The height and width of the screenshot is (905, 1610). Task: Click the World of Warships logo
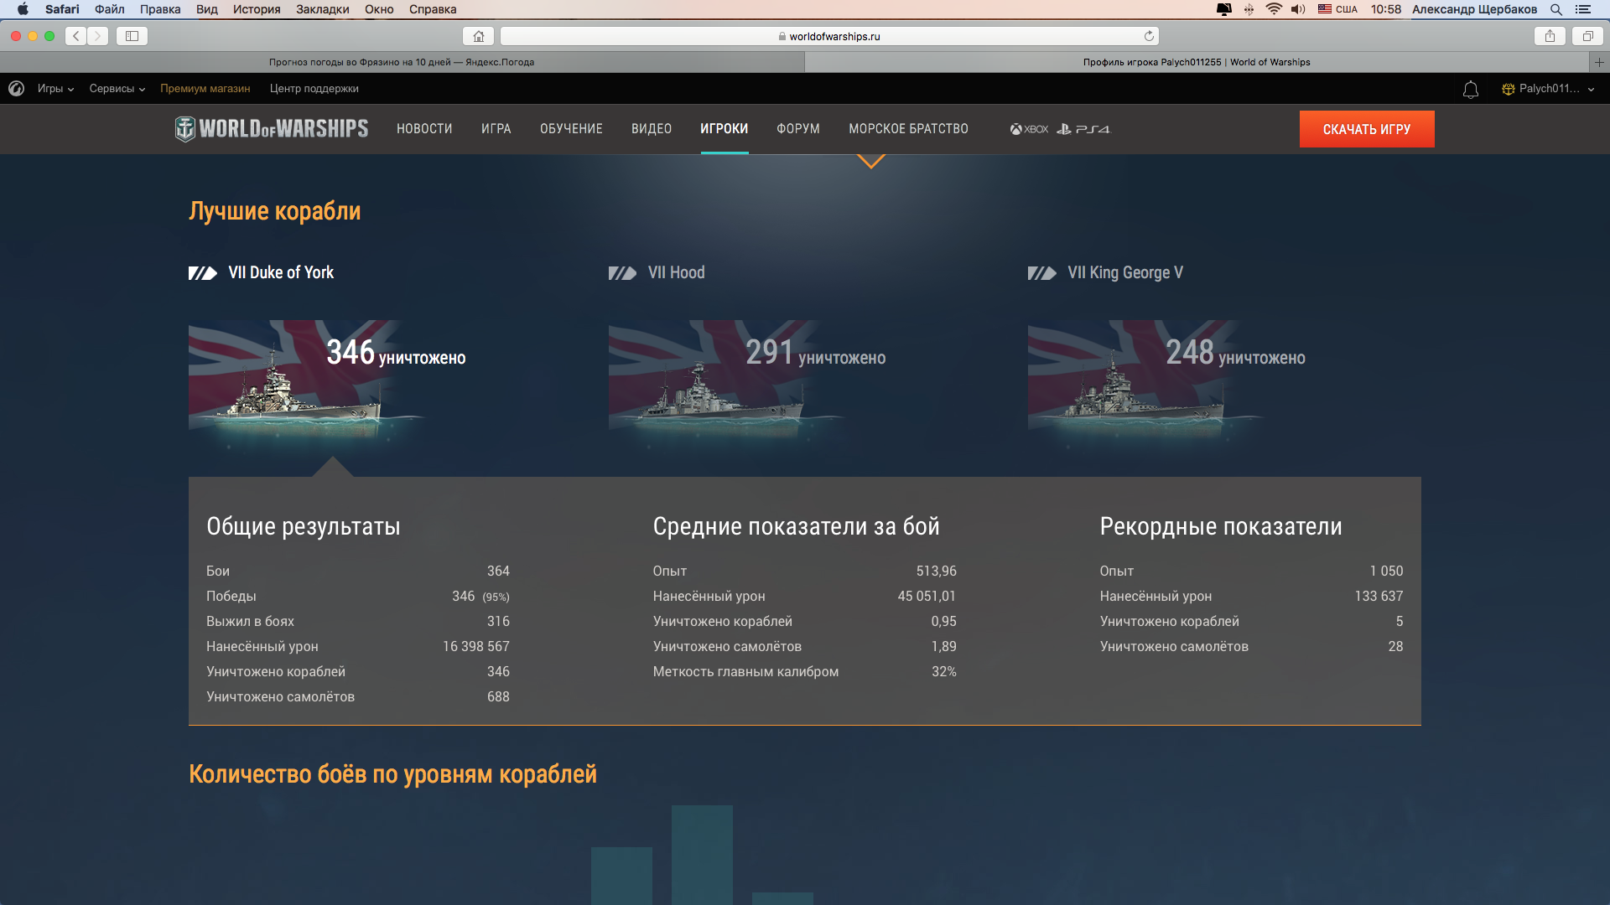[272, 129]
